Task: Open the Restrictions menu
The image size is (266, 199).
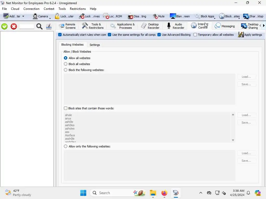Action: [x=78, y=9]
